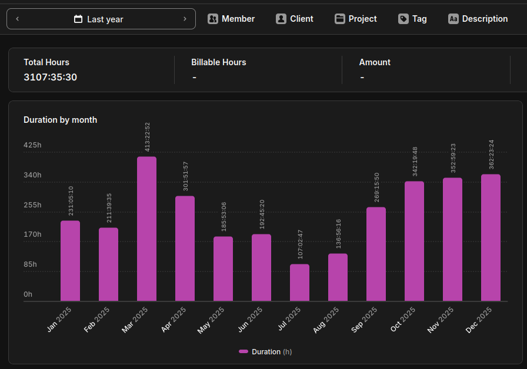Click the purple Duration legend swatch
527x369 pixels.
244,351
